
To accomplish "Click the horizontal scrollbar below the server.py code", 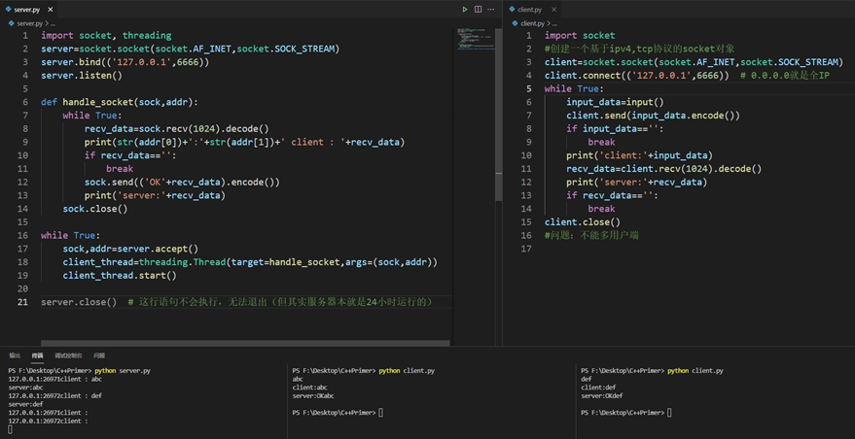I will [245, 343].
